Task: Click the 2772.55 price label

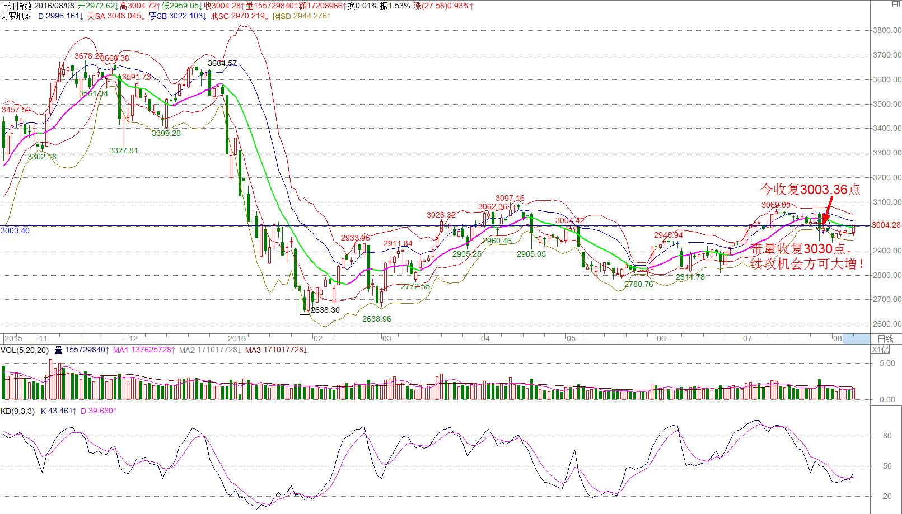Action: click(415, 286)
